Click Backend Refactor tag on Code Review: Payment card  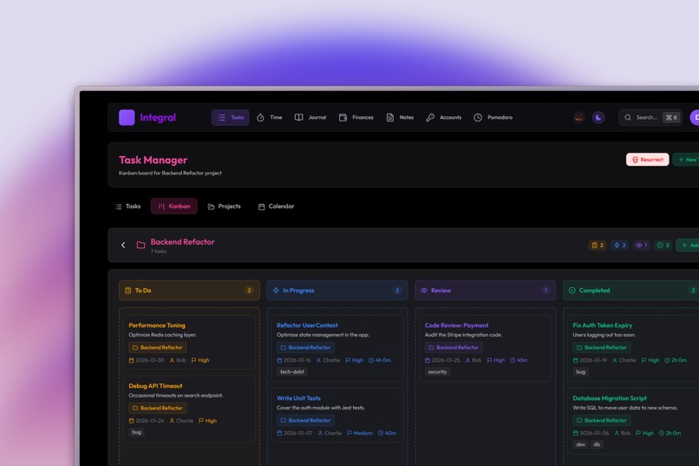(x=454, y=347)
